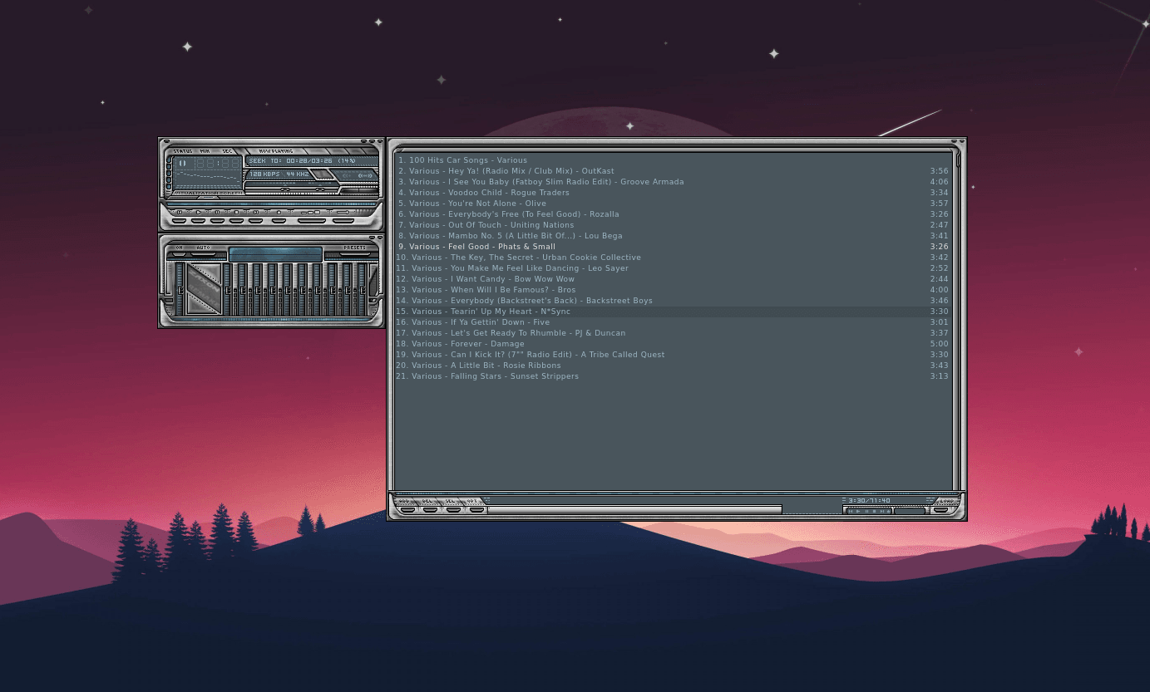
Task: Select track 'If Ya Gettin' Down - Five'
Action: [673, 322]
